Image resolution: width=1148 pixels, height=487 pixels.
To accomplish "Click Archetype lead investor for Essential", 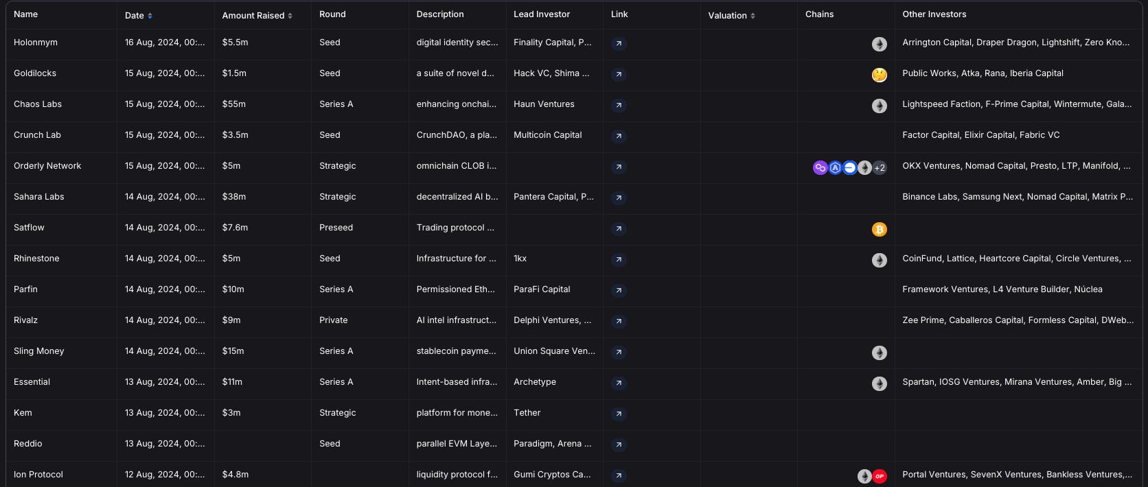I will (x=535, y=382).
